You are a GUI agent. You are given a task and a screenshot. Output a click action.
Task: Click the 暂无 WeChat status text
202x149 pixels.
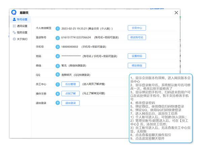coord(64,66)
